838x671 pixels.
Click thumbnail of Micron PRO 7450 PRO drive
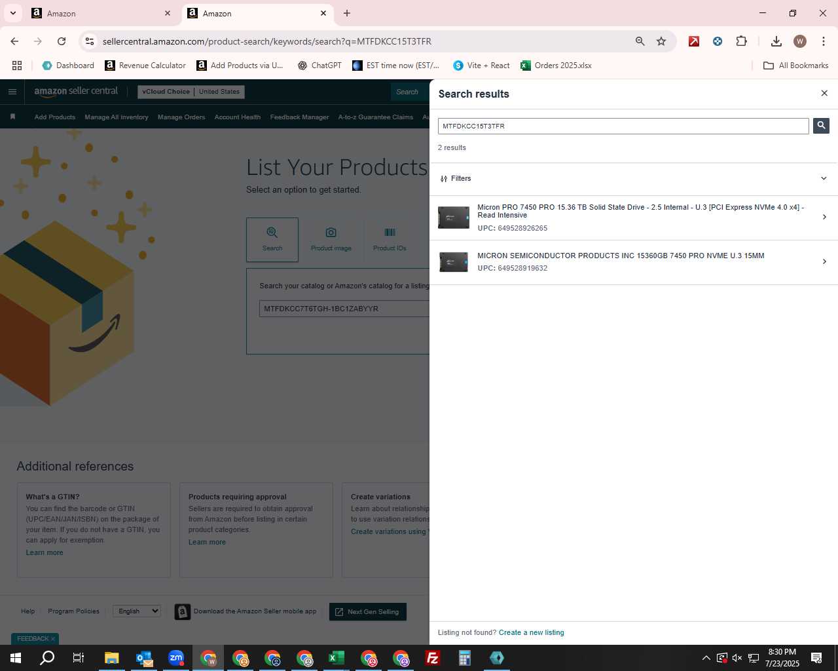pyautogui.click(x=454, y=218)
